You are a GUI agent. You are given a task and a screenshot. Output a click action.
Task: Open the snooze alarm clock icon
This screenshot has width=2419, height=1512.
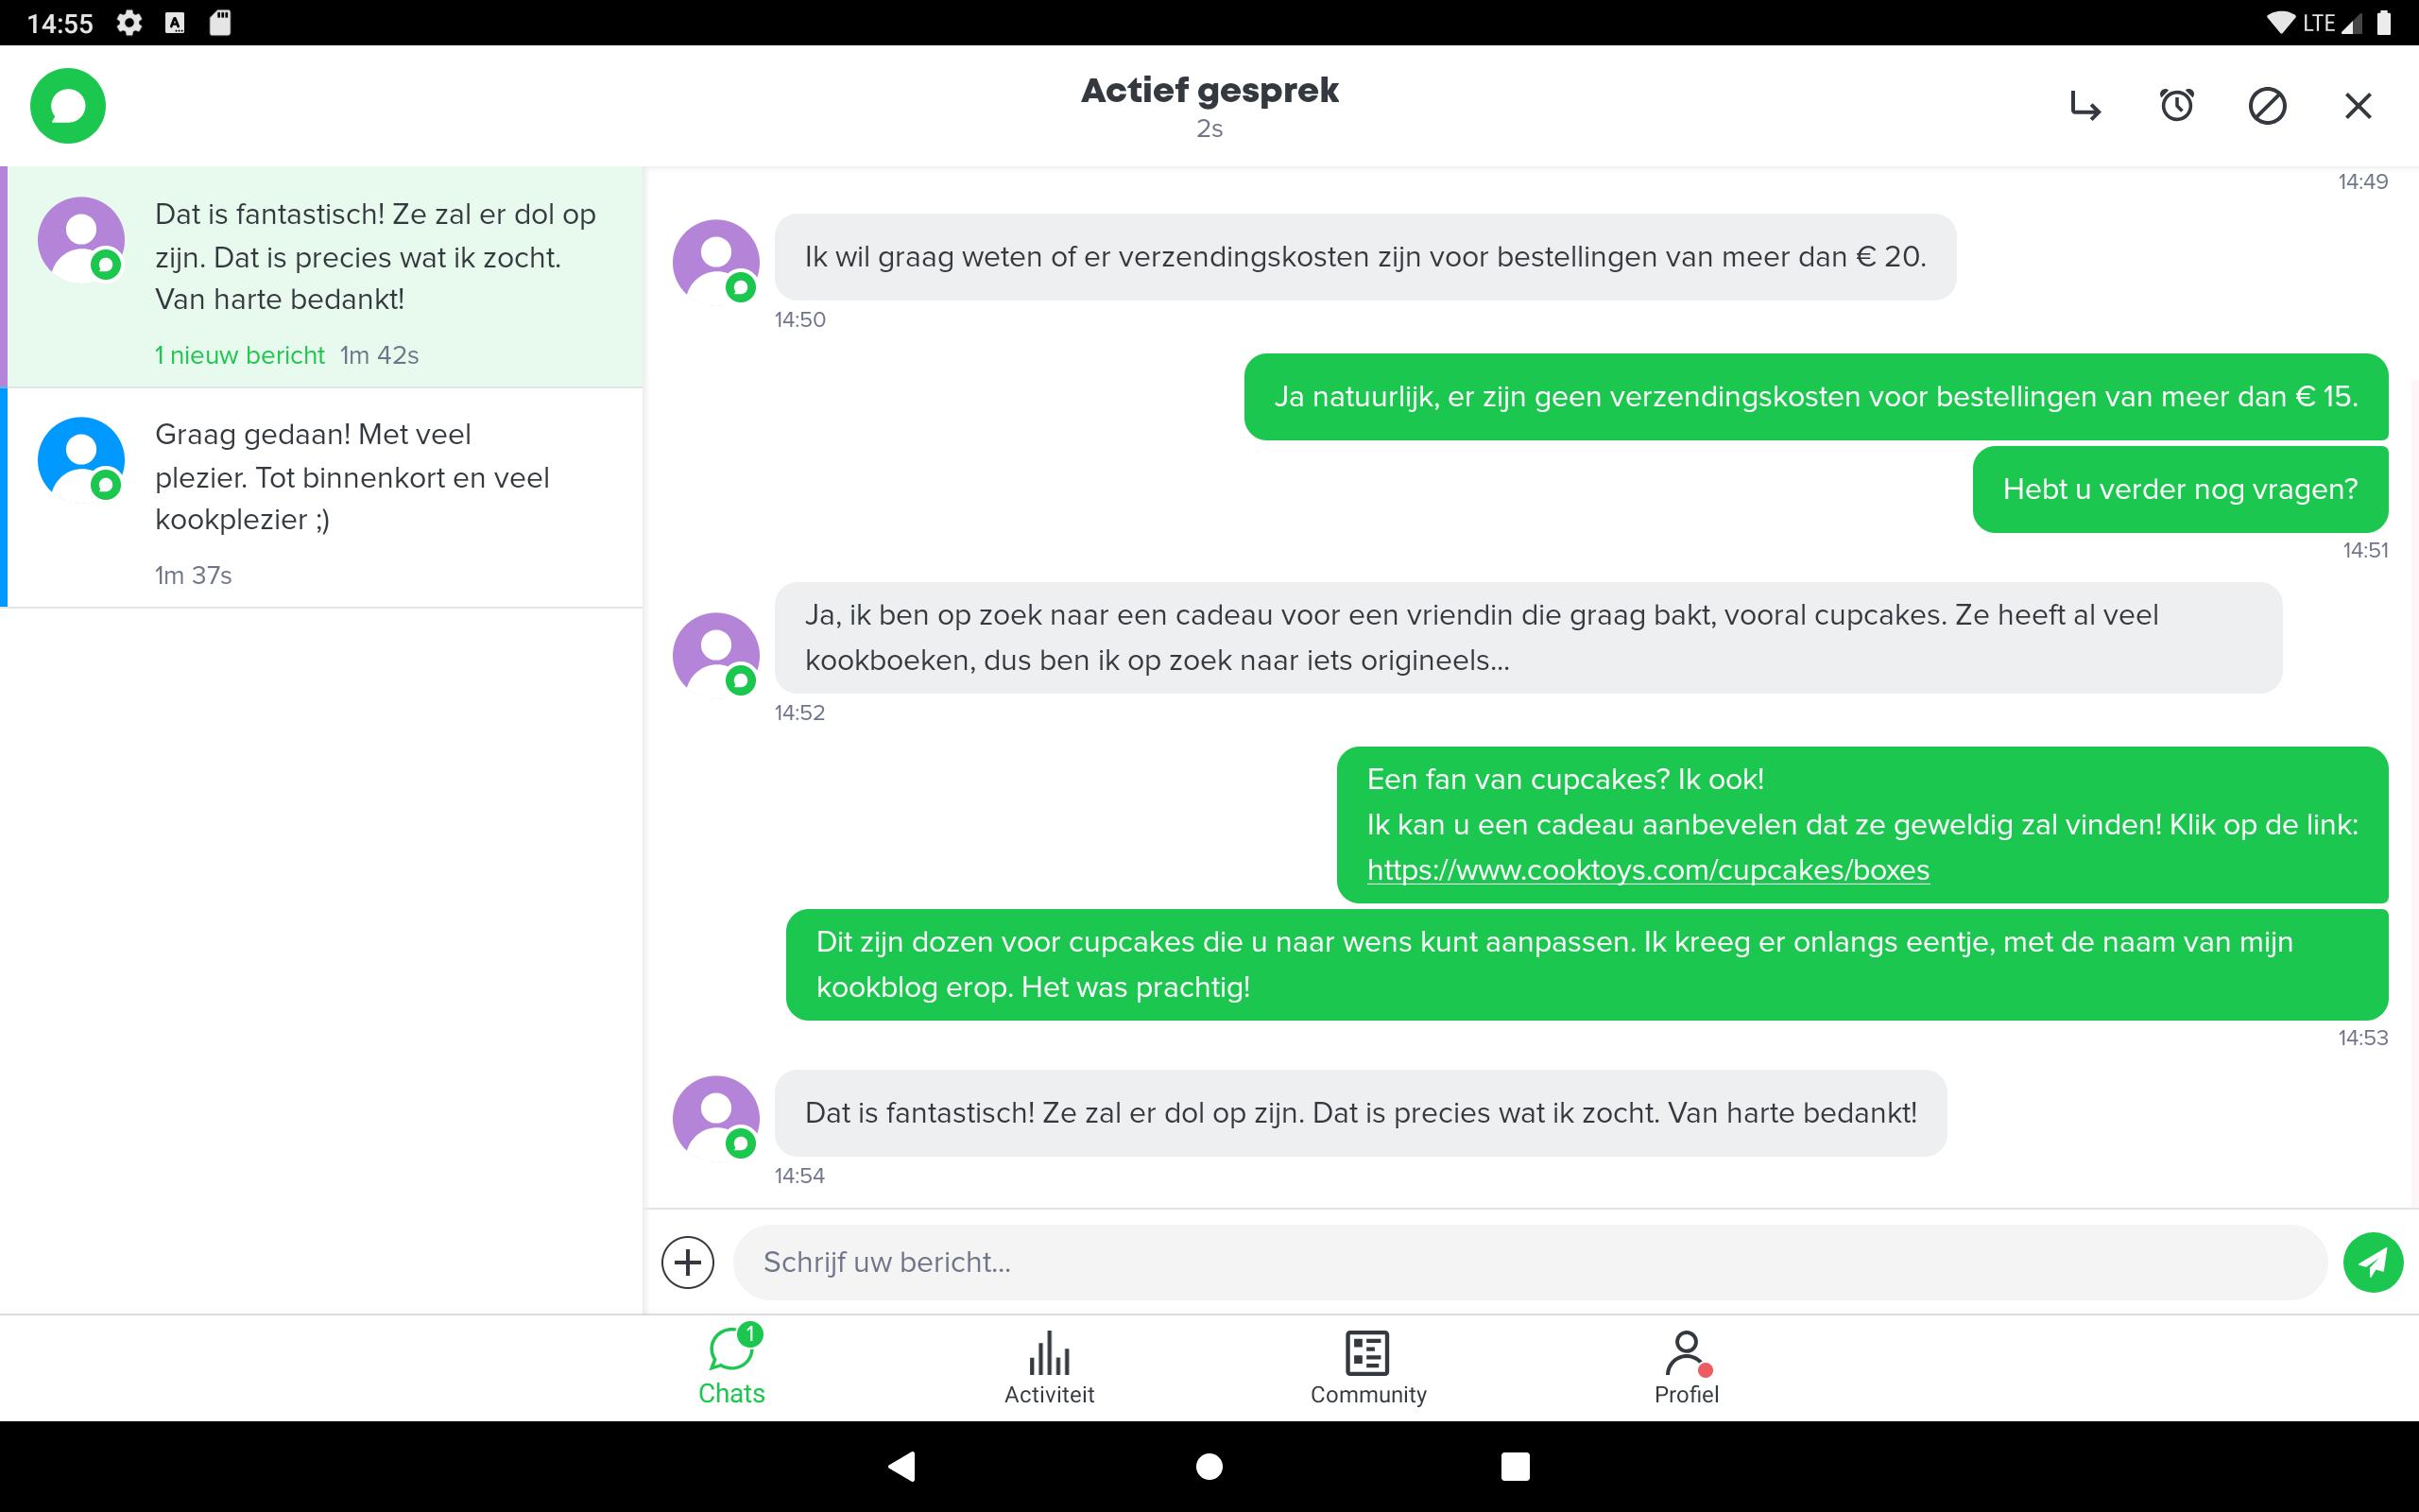2176,105
